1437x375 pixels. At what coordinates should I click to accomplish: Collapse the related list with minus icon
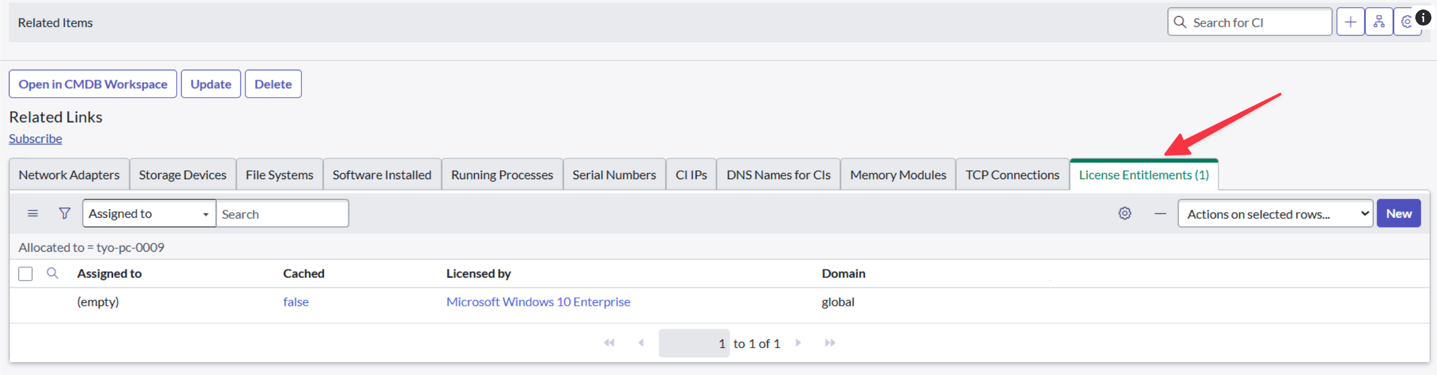[1160, 214]
